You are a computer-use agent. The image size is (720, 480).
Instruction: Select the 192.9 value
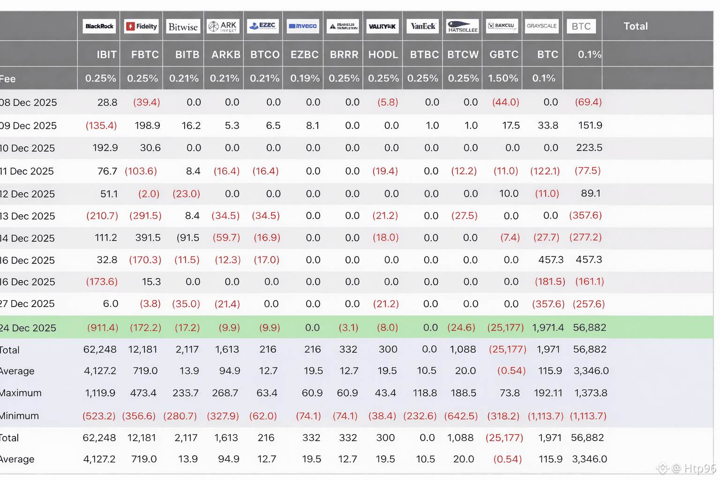coord(105,148)
